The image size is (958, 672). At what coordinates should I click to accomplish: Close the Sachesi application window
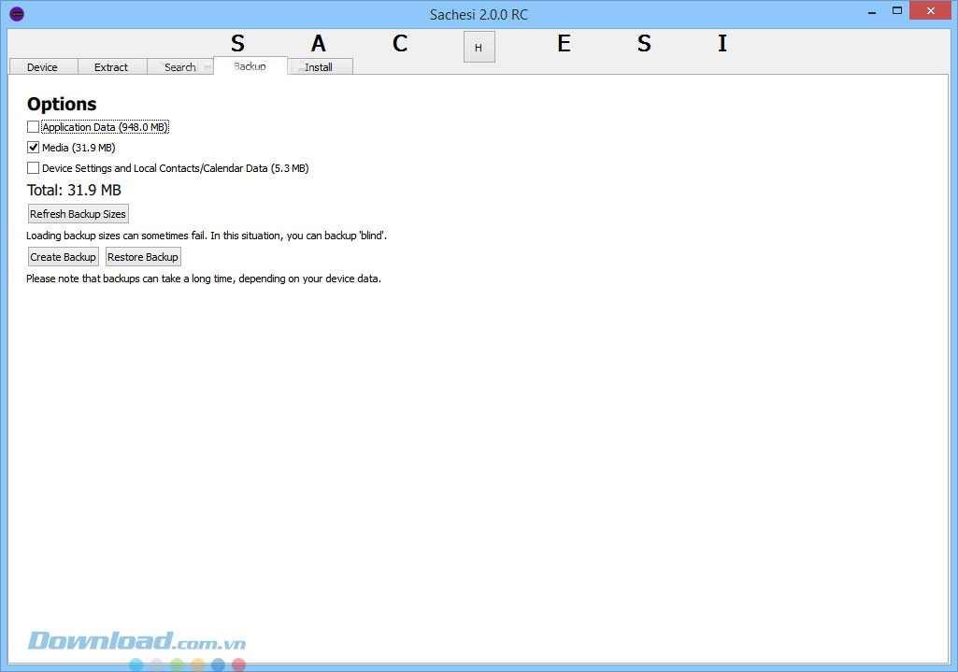pyautogui.click(x=932, y=11)
